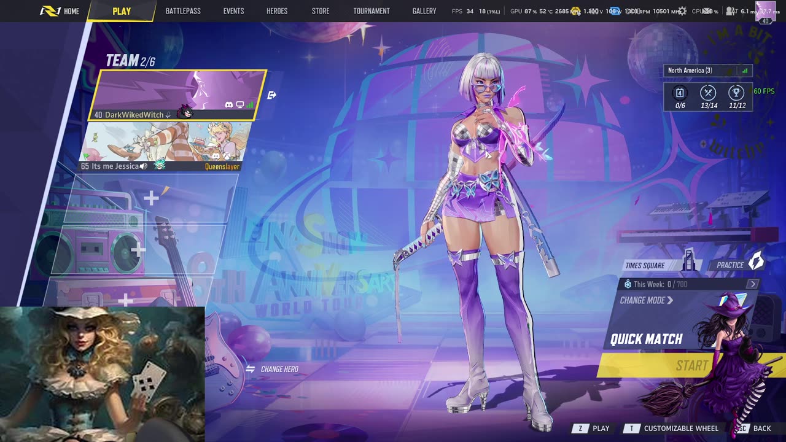Click the Z PLAY key hint
The width and height of the screenshot is (786, 442).
[x=591, y=428]
